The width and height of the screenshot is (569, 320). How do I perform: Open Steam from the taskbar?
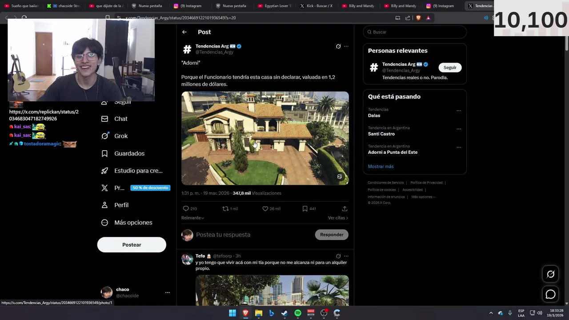[x=284, y=313]
